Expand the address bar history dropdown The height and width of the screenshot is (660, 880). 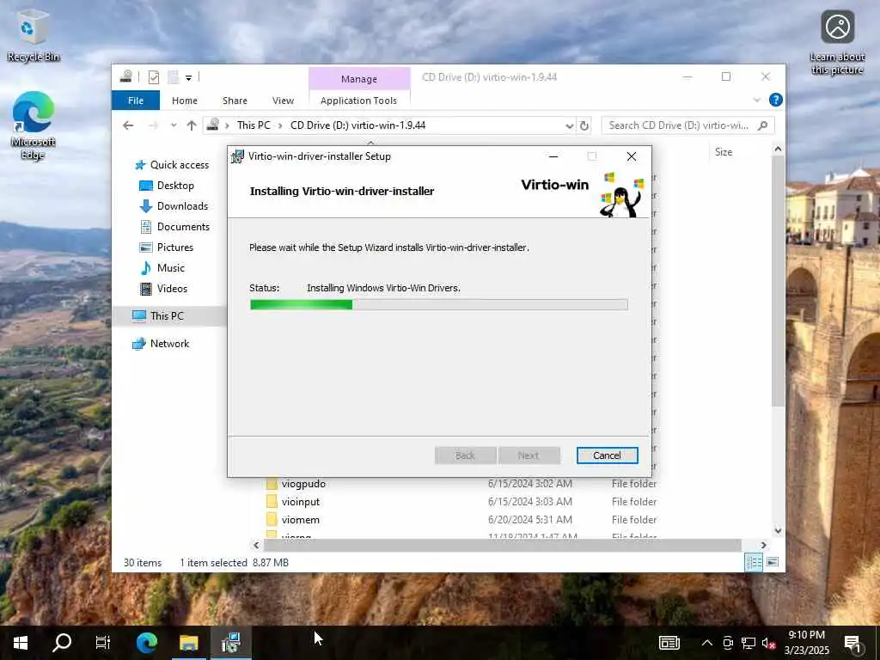coord(569,125)
